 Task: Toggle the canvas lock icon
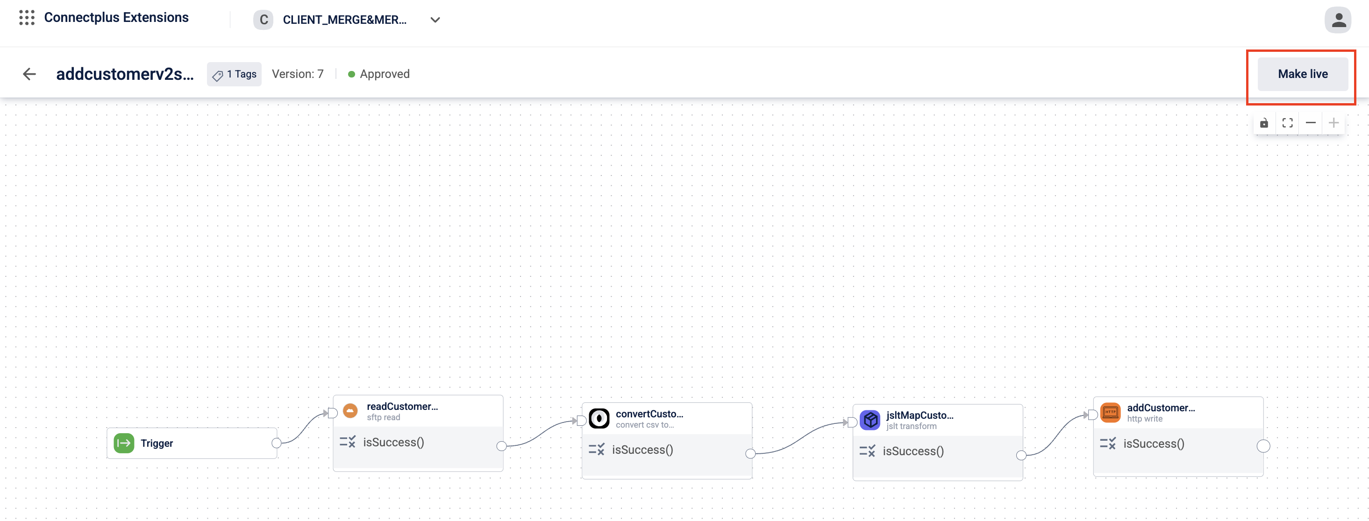click(x=1264, y=123)
